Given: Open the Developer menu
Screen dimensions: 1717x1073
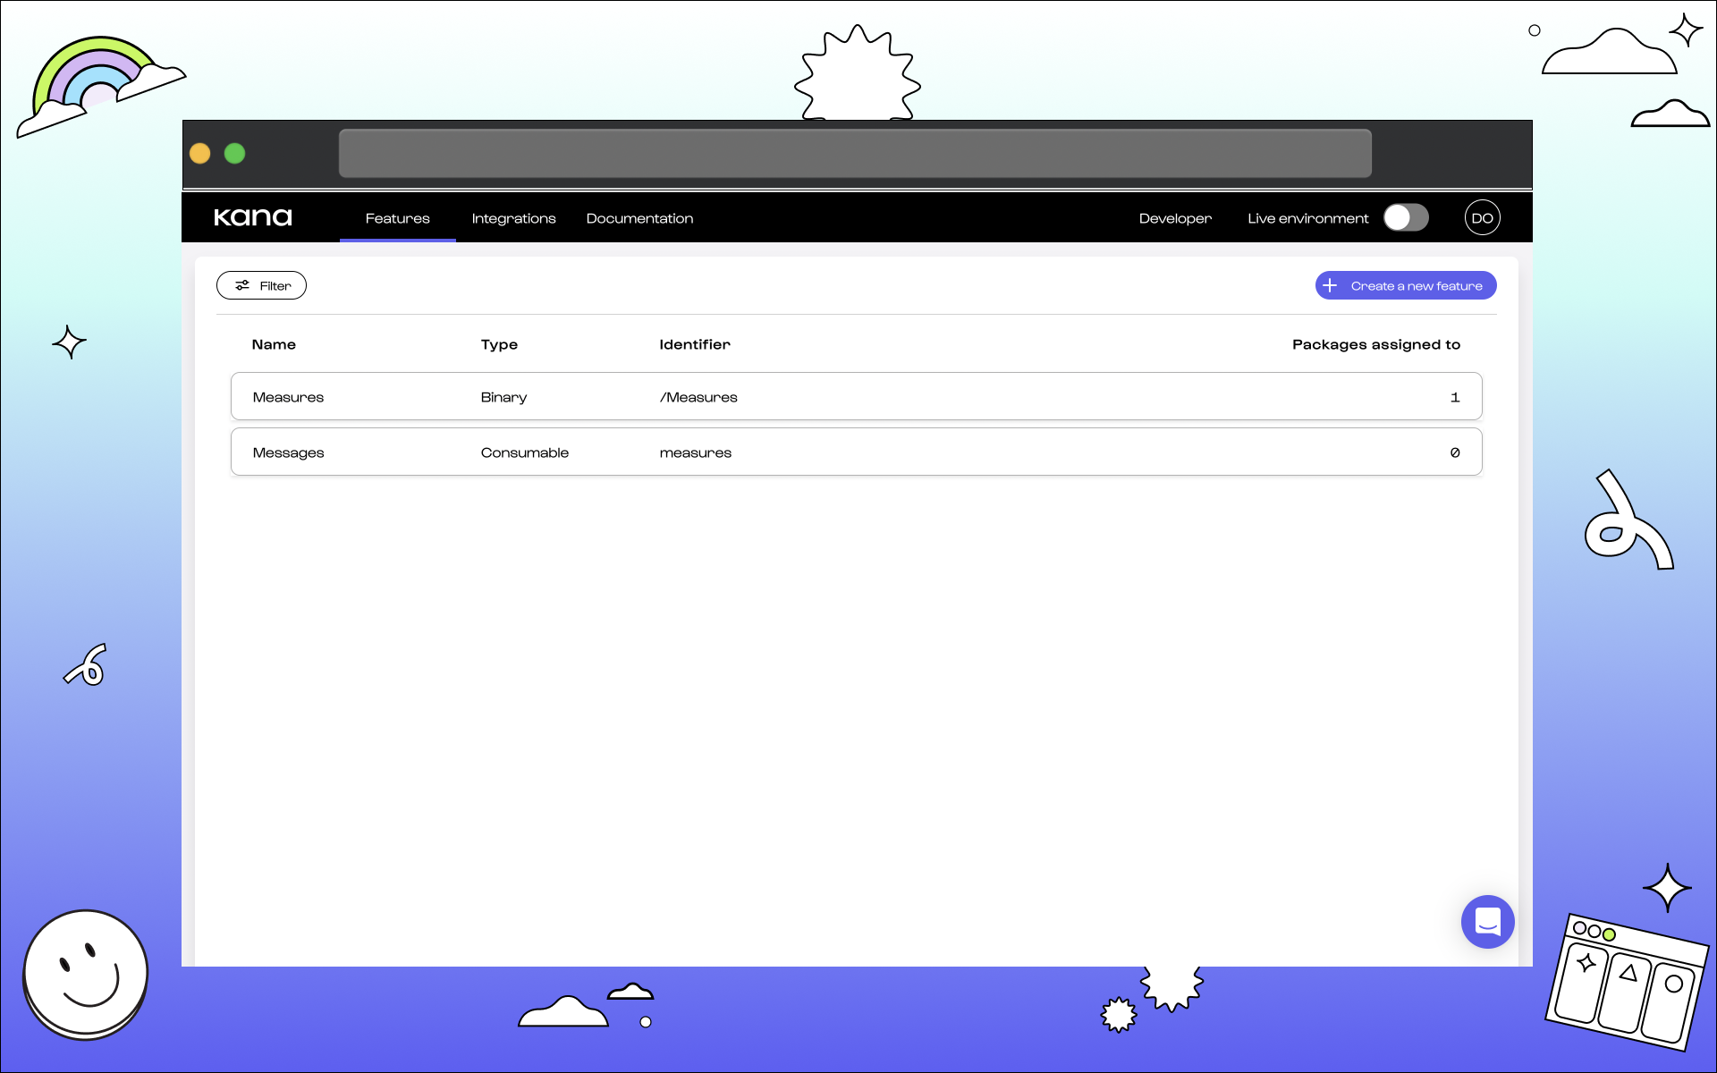Looking at the screenshot, I should point(1175,218).
